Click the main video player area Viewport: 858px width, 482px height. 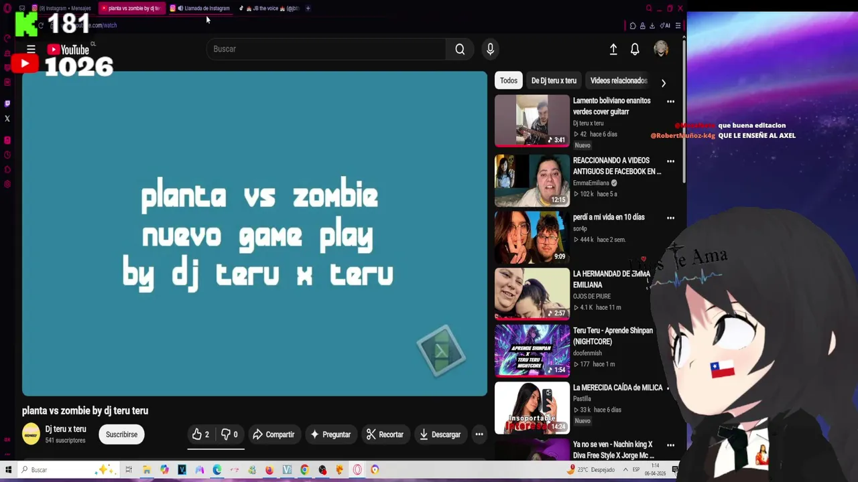pos(255,234)
